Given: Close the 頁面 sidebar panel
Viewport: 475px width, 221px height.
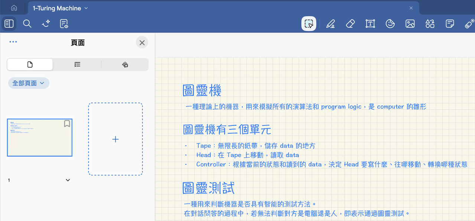Looking at the screenshot, I should [142, 43].
